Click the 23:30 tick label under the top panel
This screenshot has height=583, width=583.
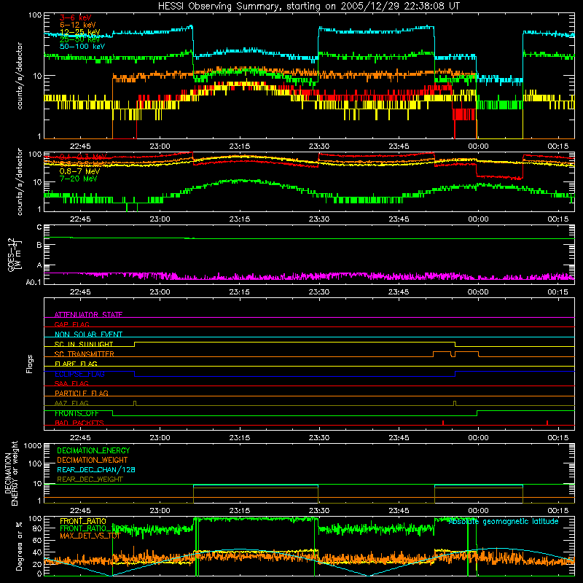click(319, 146)
